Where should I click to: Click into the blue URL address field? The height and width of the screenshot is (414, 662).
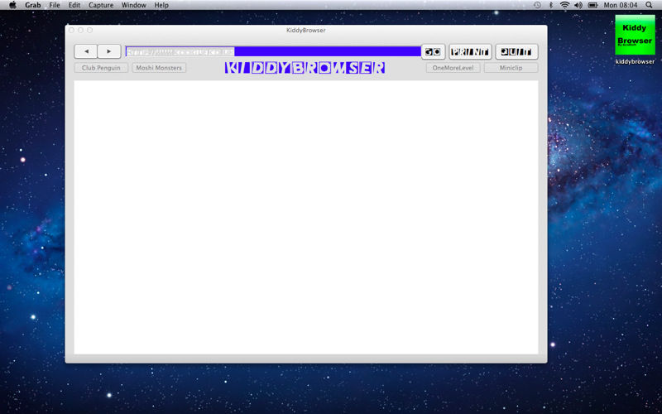[273, 51]
